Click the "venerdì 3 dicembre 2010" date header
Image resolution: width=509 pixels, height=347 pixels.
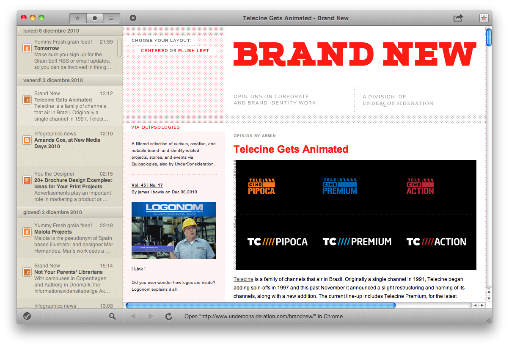[x=70, y=80]
